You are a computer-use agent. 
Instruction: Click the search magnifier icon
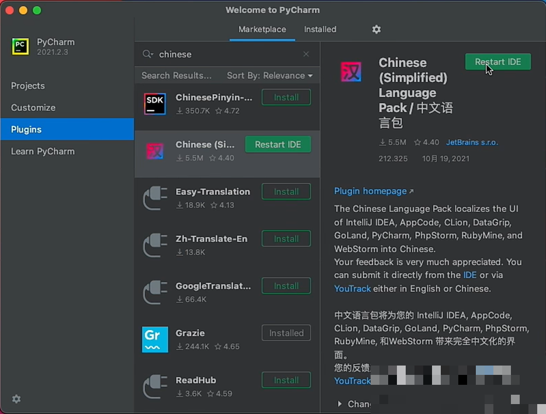(x=148, y=54)
